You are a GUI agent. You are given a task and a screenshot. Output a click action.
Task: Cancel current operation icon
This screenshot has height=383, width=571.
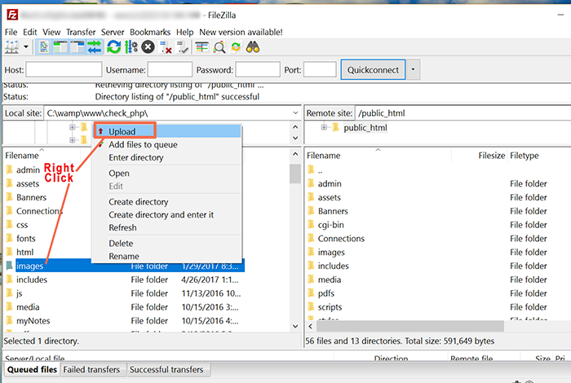click(x=148, y=47)
